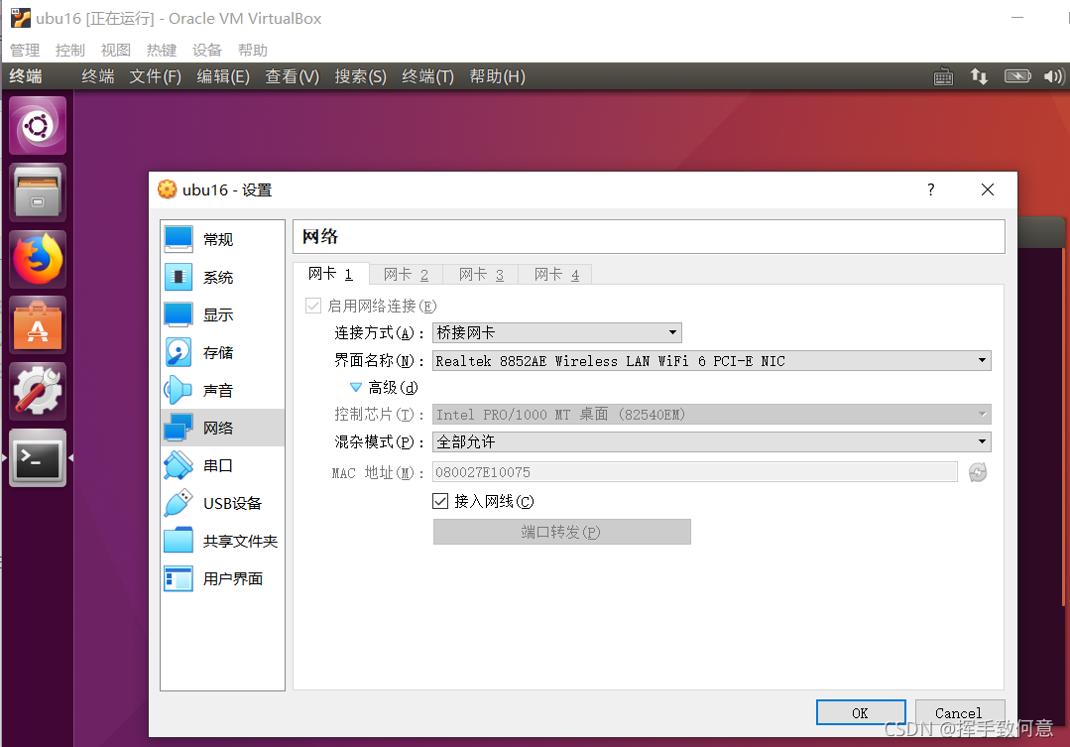This screenshot has width=1070, height=747.
Task: Open the VirtualBox 管理 menu
Action: tap(25, 50)
